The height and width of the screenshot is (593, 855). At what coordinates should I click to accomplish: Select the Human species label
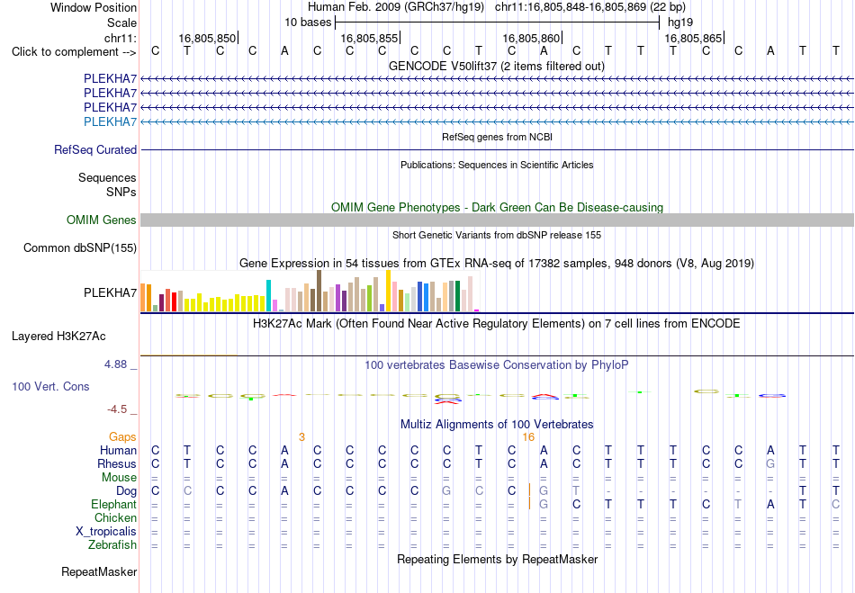pyautogui.click(x=118, y=451)
